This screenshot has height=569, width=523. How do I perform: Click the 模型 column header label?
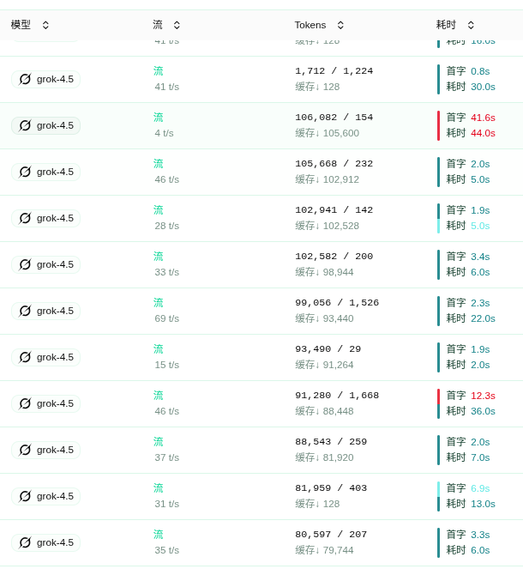pos(21,25)
